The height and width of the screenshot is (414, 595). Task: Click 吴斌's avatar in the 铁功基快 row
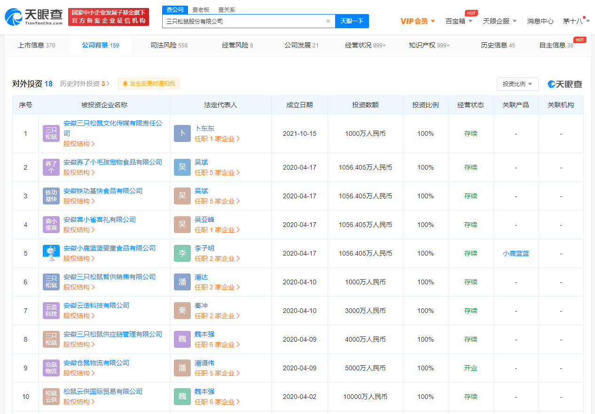click(x=182, y=196)
